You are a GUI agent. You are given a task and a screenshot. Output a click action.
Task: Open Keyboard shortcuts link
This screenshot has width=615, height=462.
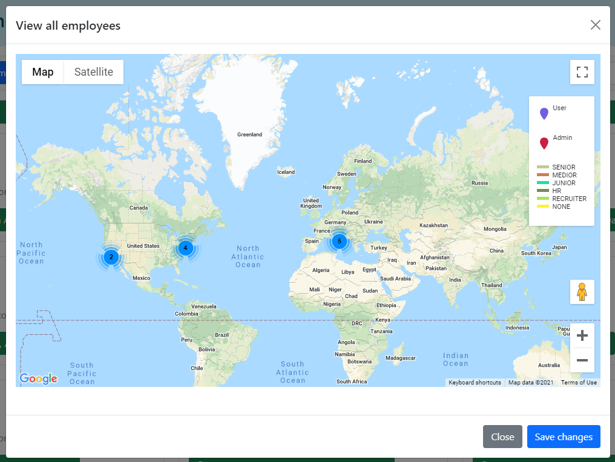[475, 383]
